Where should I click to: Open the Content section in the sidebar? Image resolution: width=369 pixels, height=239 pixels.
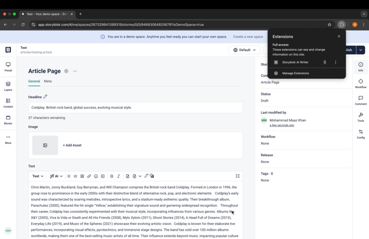(x=8, y=103)
